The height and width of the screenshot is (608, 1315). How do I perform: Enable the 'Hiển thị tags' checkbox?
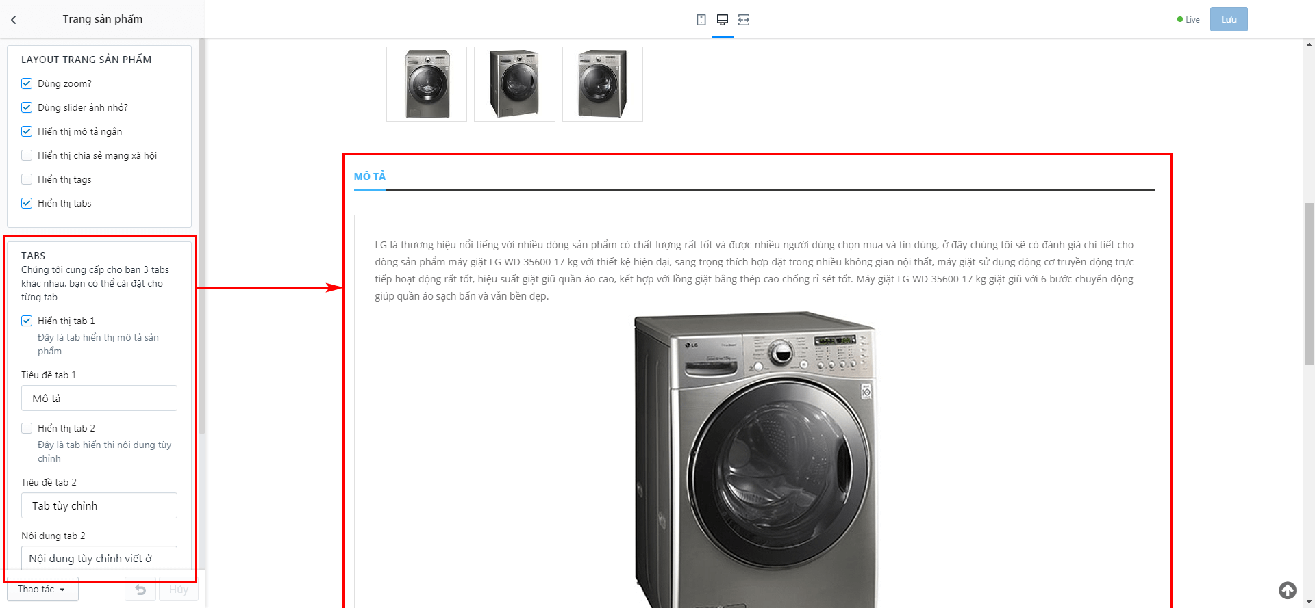pyautogui.click(x=27, y=179)
